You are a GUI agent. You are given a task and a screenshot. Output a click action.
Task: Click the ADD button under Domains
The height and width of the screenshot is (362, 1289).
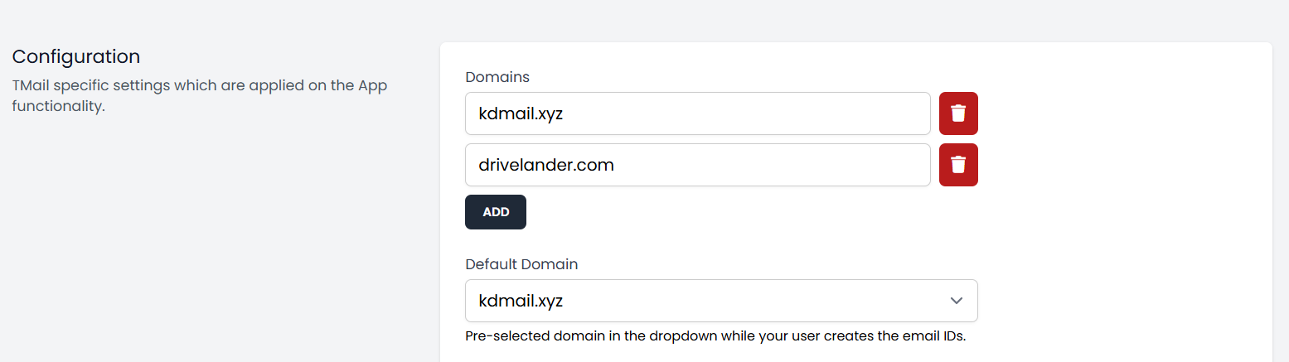tap(496, 212)
